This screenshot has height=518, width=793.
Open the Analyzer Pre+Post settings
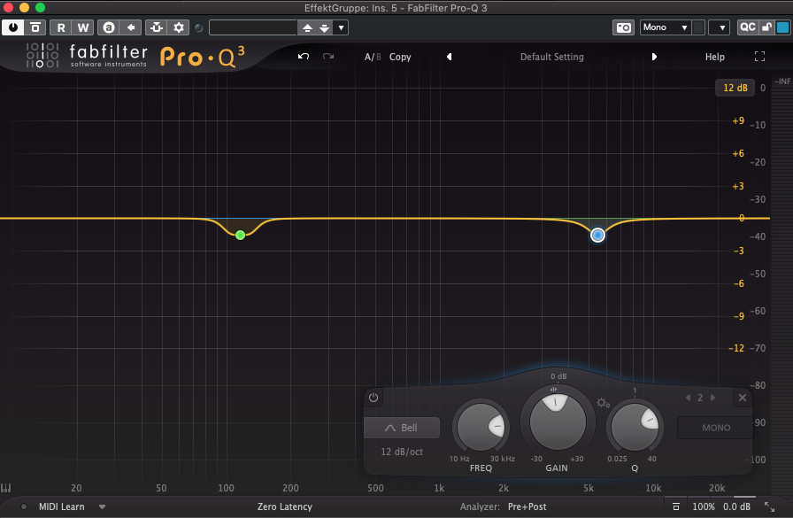tap(527, 506)
